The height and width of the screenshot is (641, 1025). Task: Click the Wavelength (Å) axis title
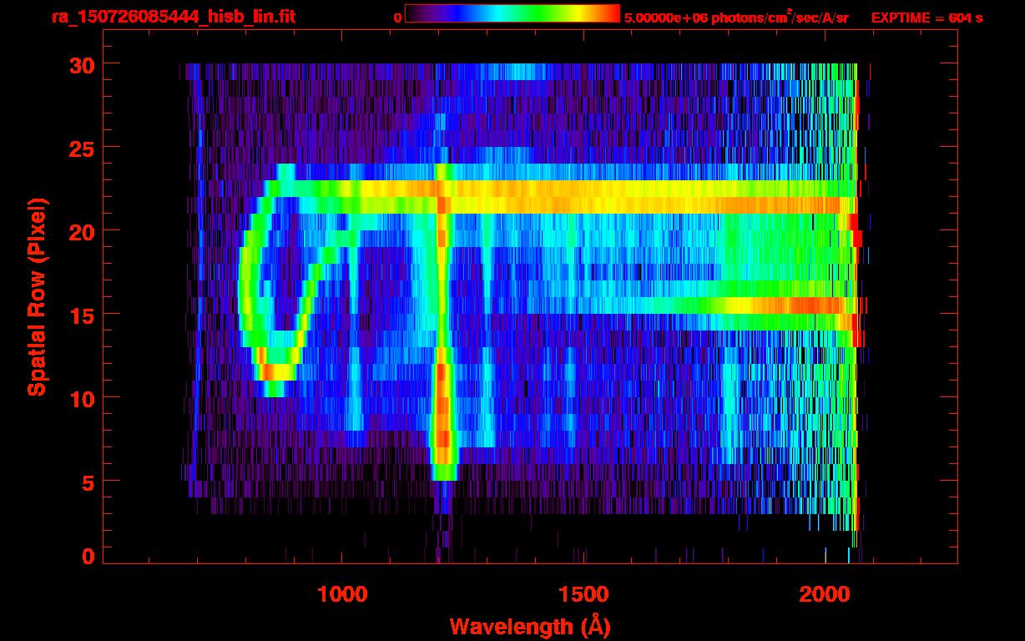526,625
